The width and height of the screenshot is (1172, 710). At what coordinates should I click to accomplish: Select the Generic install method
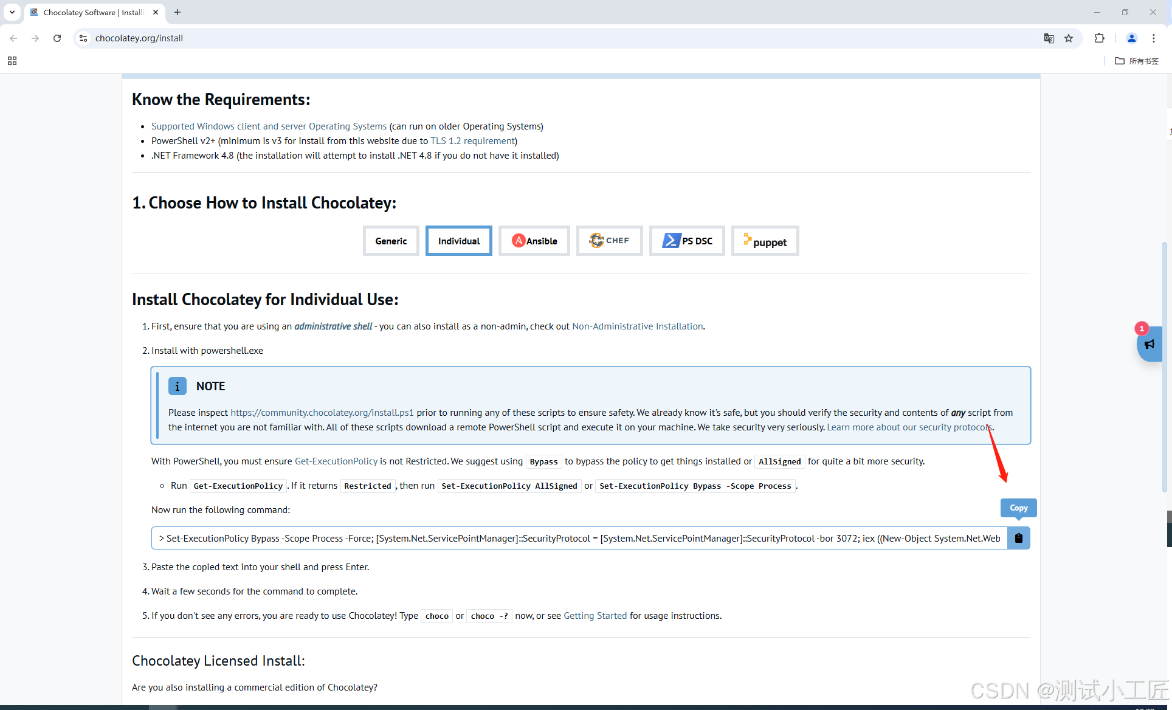(x=391, y=241)
